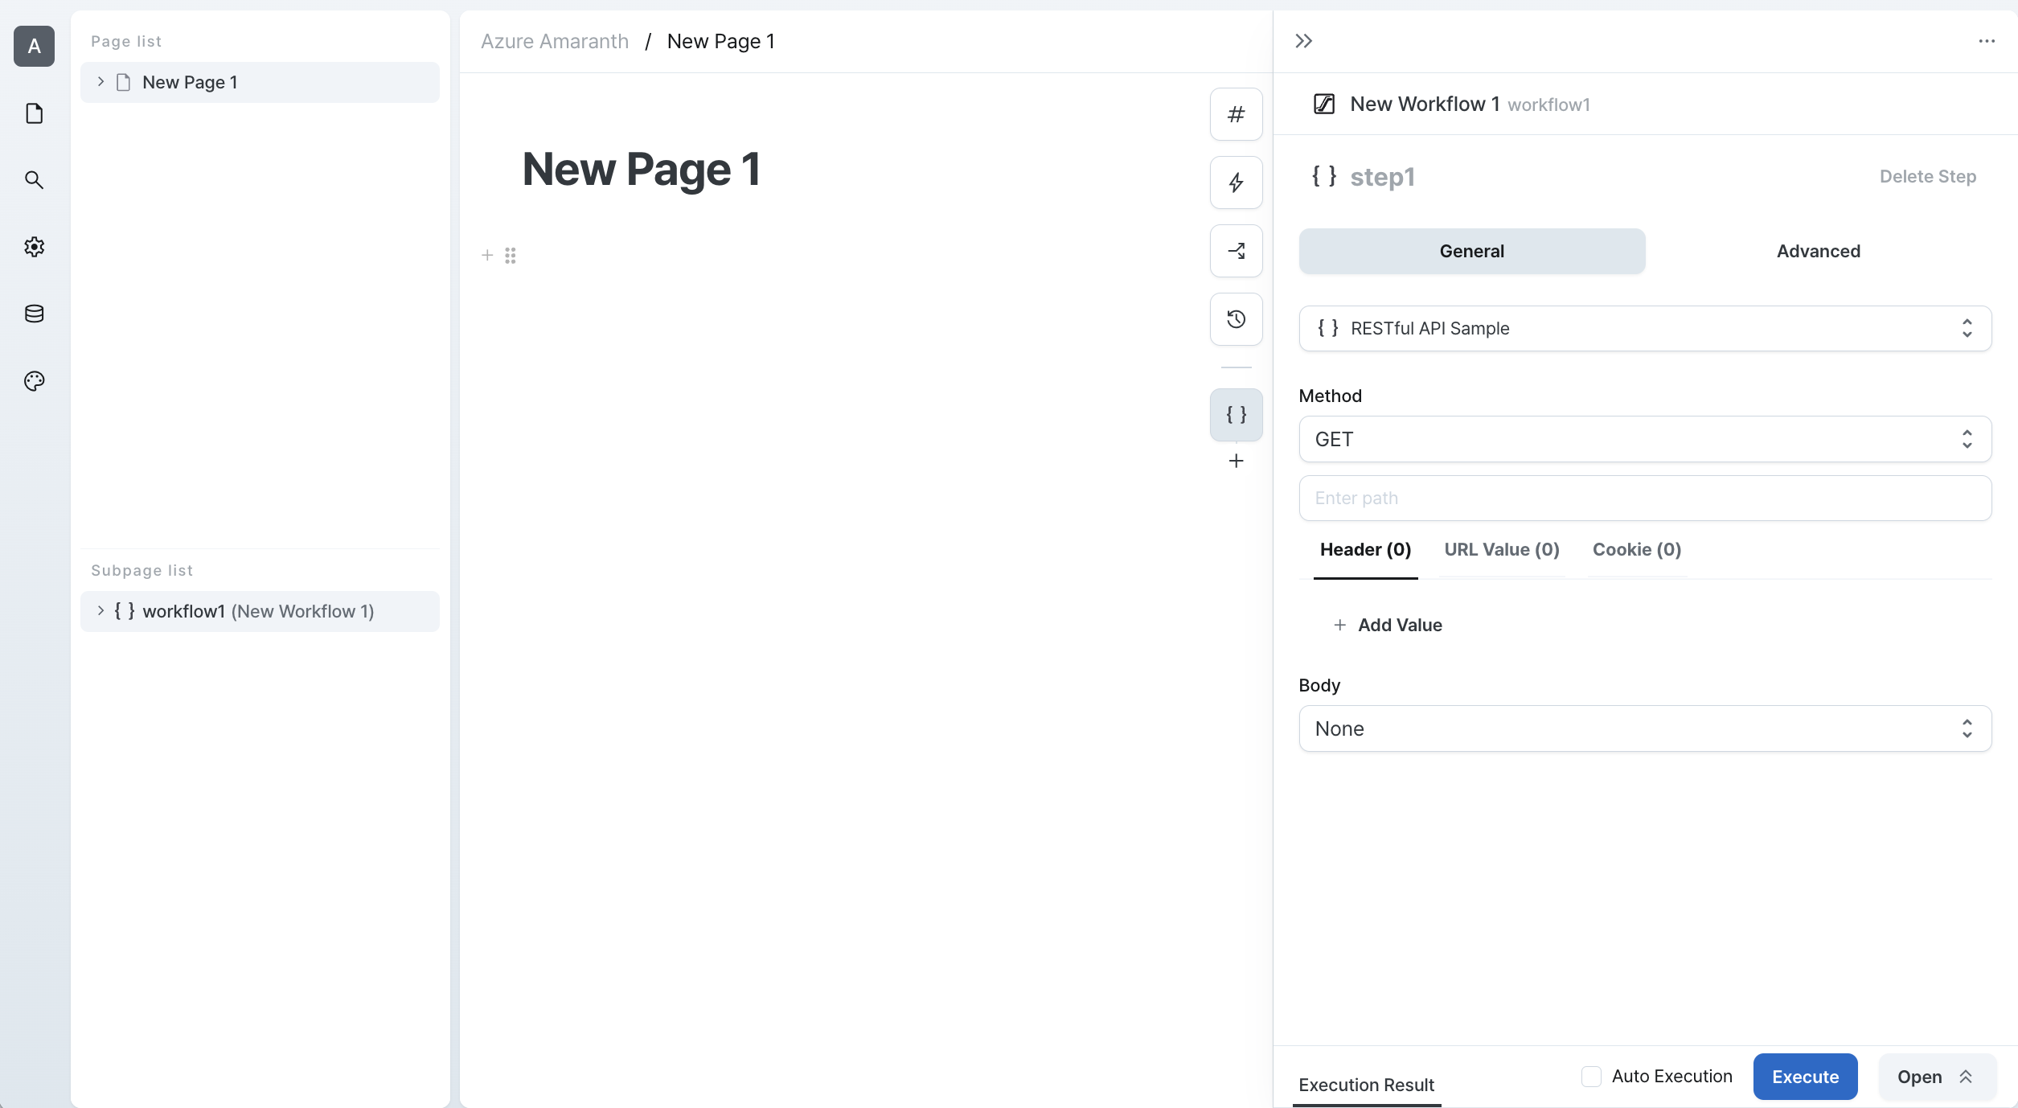Click the workflow edit icon beside title
Screen dimensions: 2018x1108
point(1323,104)
